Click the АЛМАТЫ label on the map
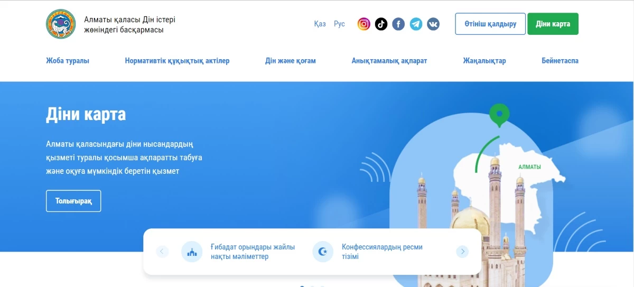The width and height of the screenshot is (634, 287). click(529, 167)
